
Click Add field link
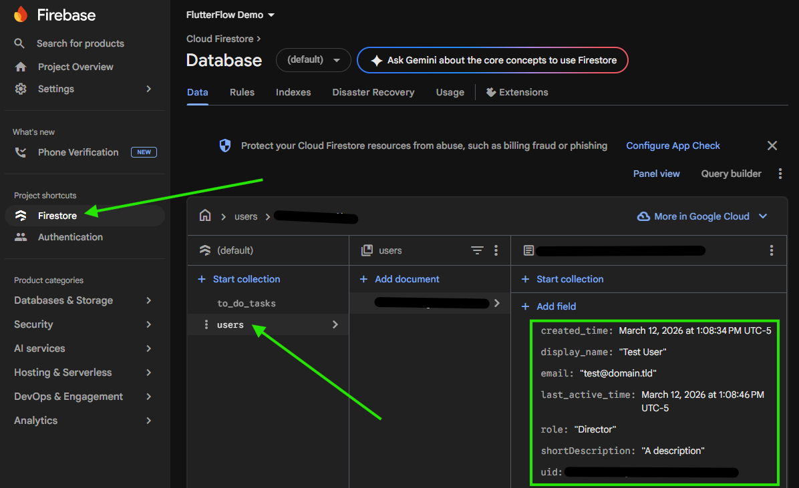coord(556,306)
